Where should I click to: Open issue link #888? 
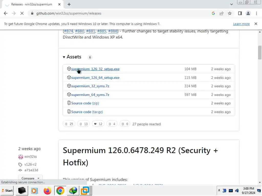113,31
